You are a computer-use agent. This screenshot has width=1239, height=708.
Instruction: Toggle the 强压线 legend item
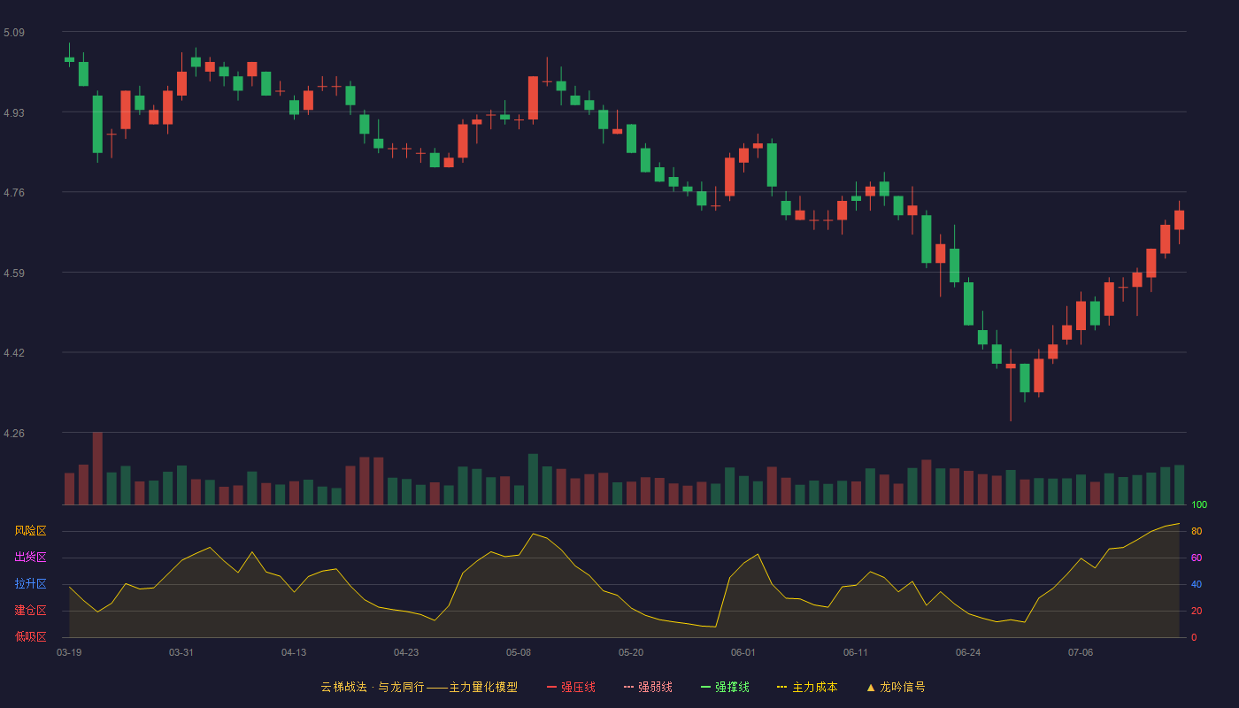pyautogui.click(x=571, y=687)
